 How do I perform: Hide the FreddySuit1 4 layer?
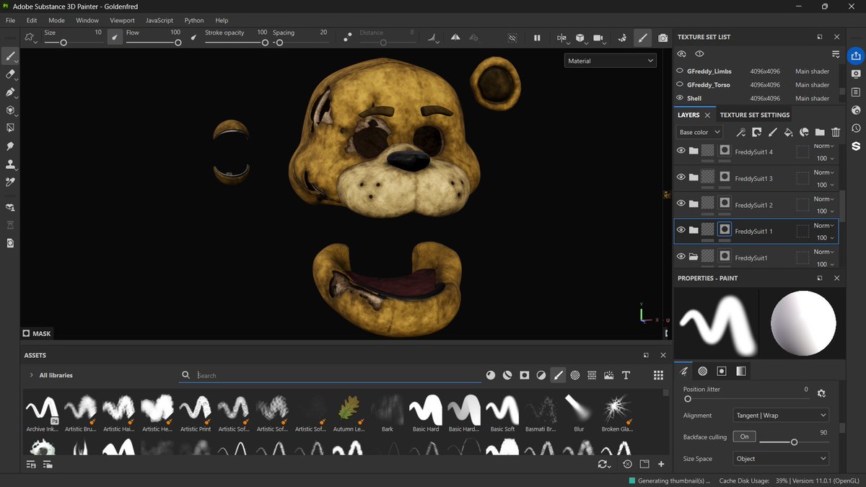point(681,151)
